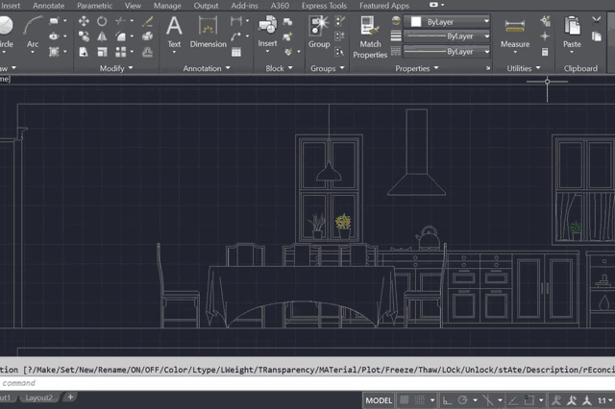
Task: Select the Scale tool
Action: point(102,52)
